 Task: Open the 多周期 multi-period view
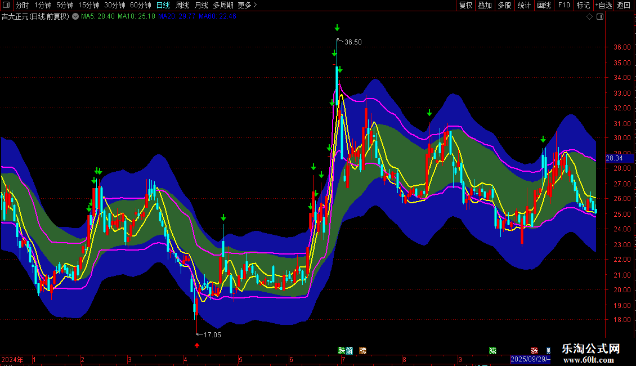223,5
